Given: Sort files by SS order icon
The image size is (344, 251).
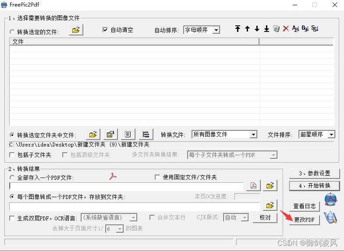Looking at the screenshot, I should point(315,28).
